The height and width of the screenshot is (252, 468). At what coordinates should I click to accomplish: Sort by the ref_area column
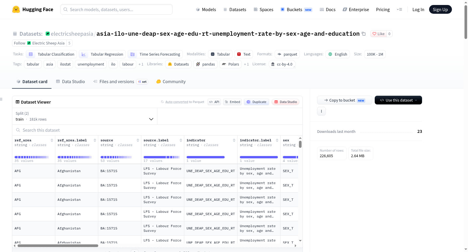(x=52, y=140)
